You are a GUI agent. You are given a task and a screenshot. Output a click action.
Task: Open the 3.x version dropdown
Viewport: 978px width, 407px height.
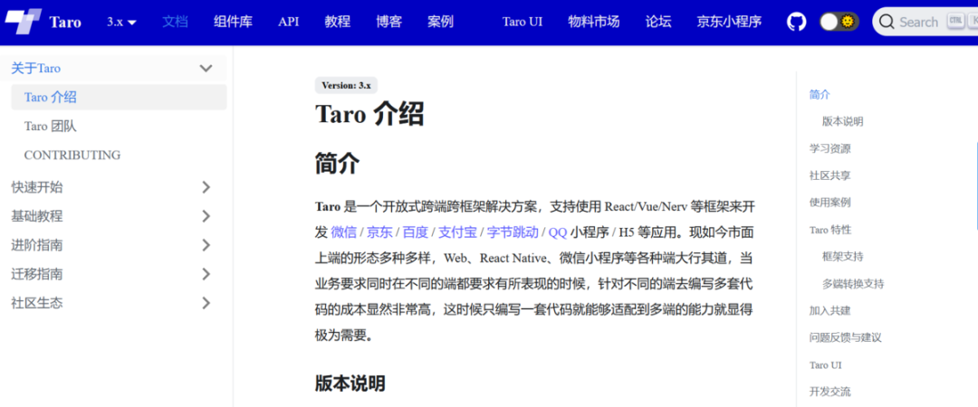tap(121, 22)
